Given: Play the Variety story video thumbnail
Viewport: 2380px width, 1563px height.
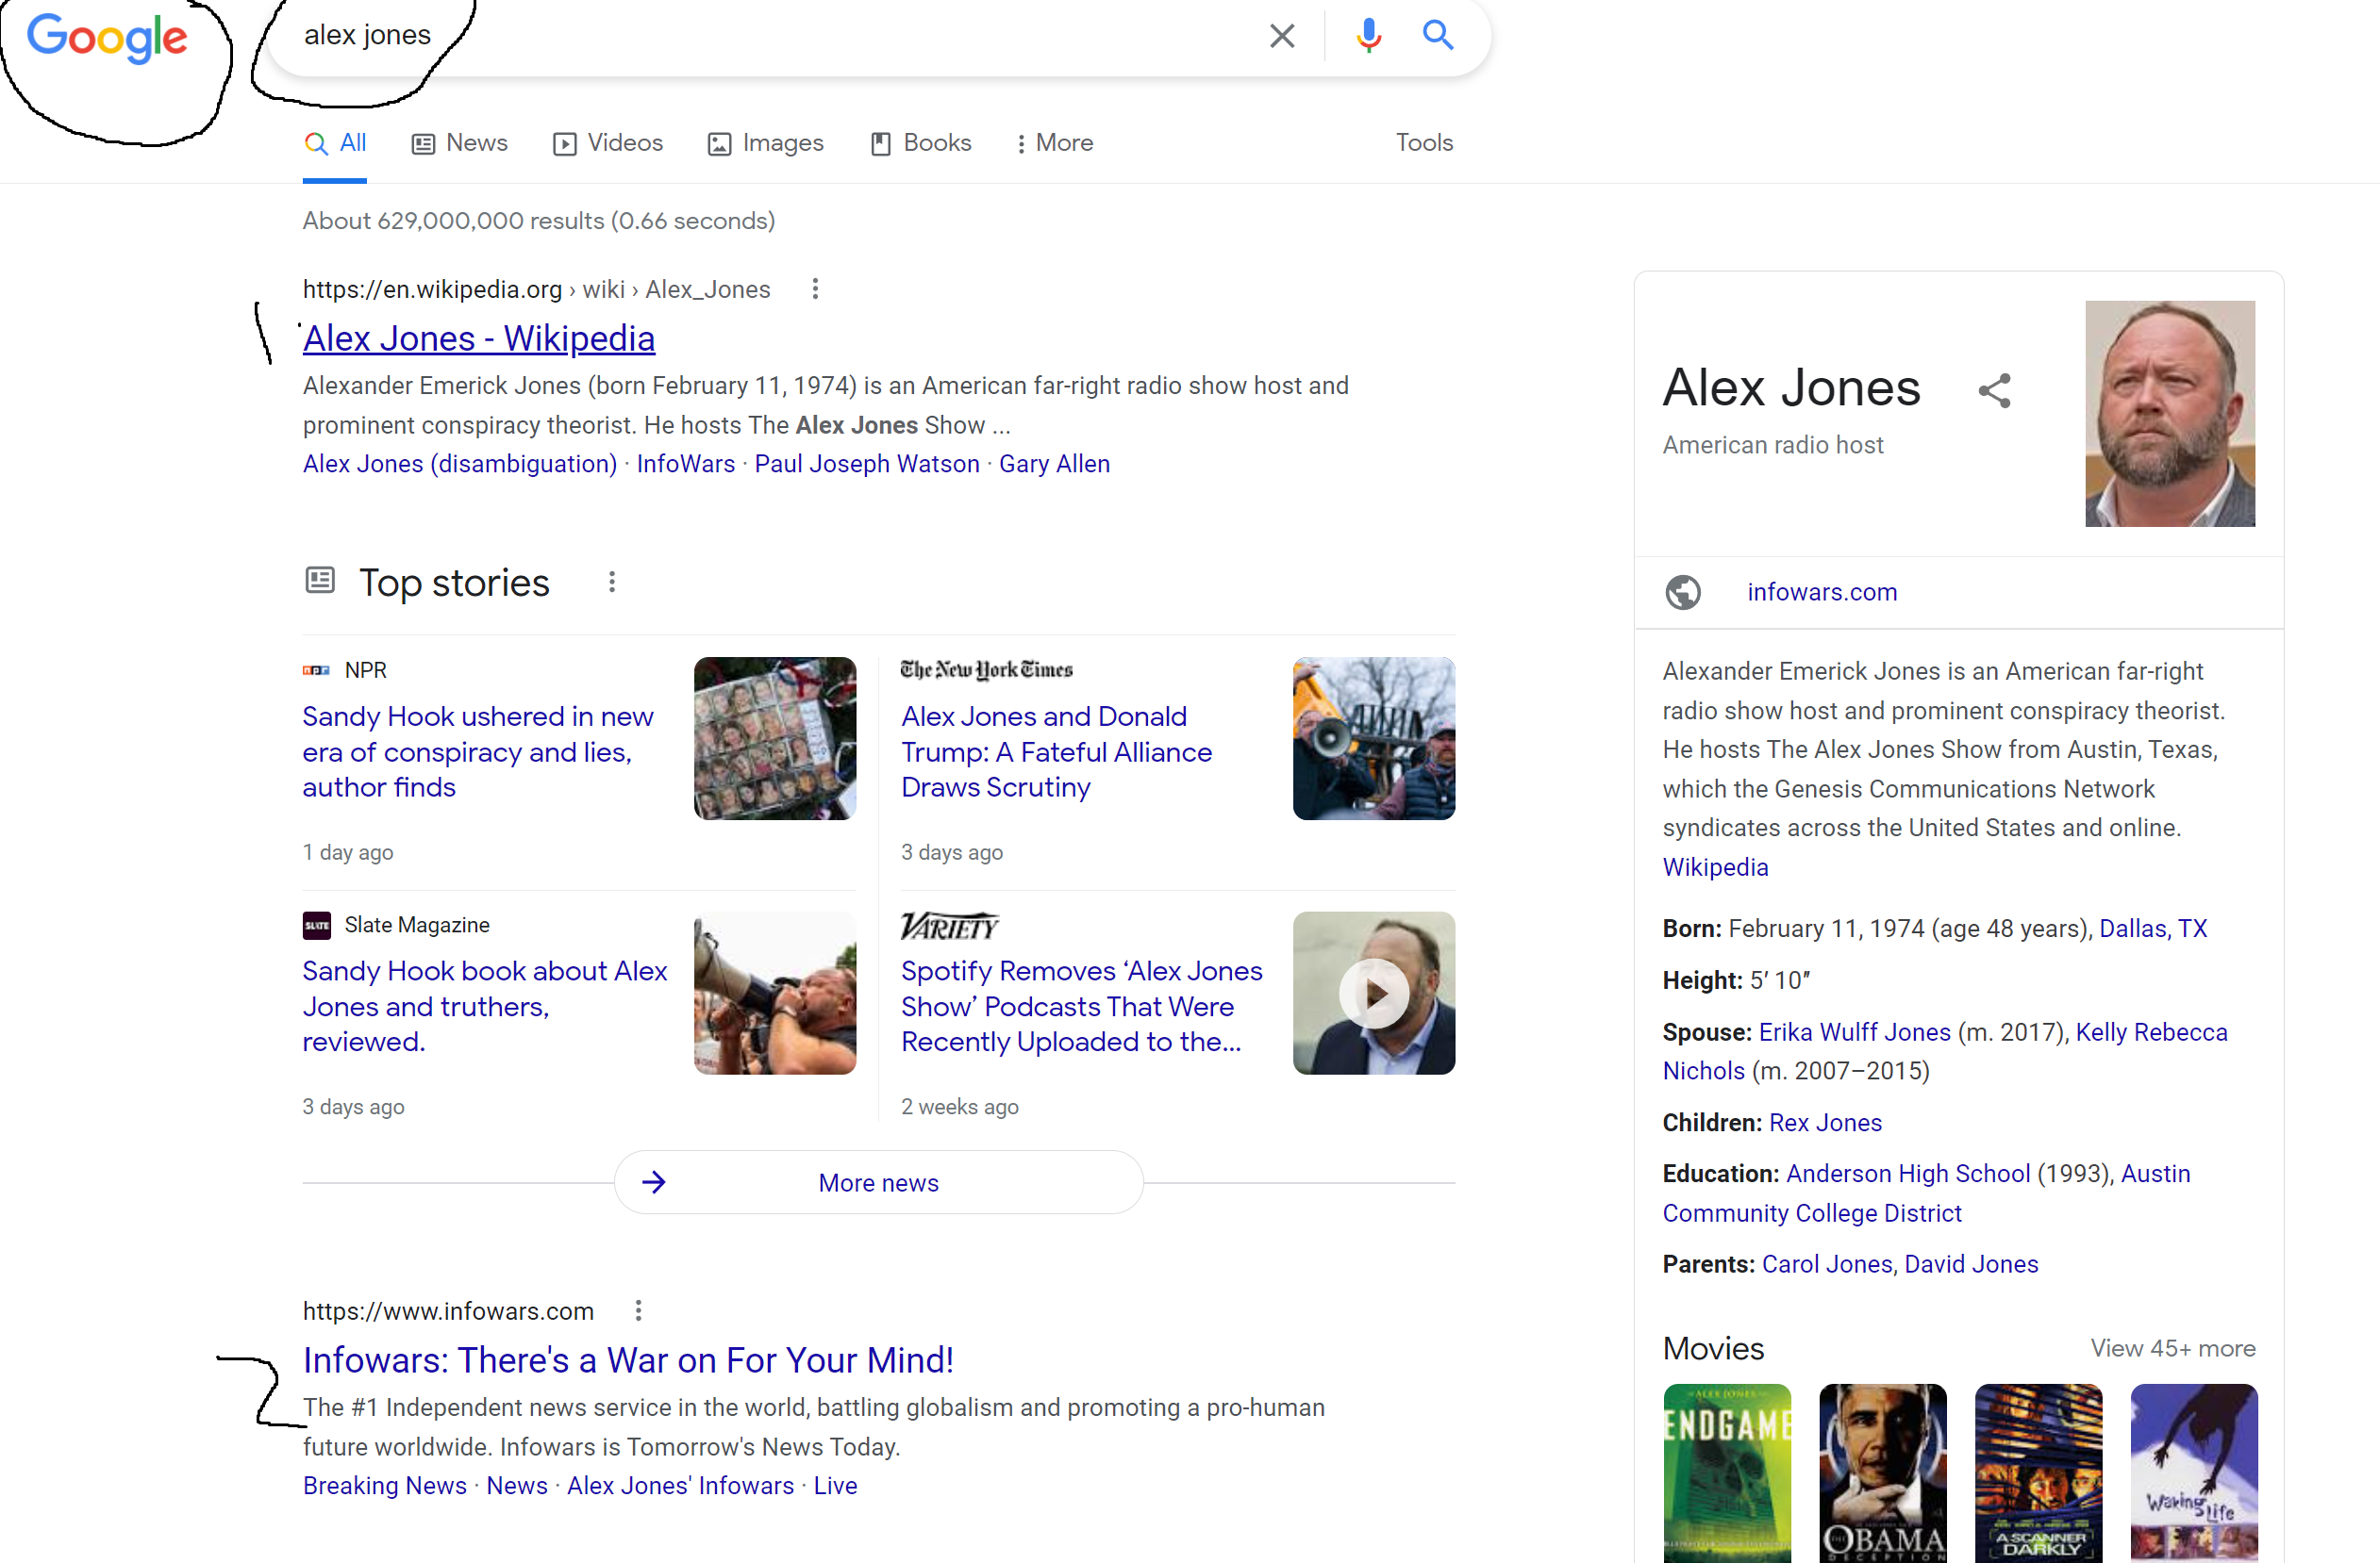Looking at the screenshot, I should point(1374,994).
